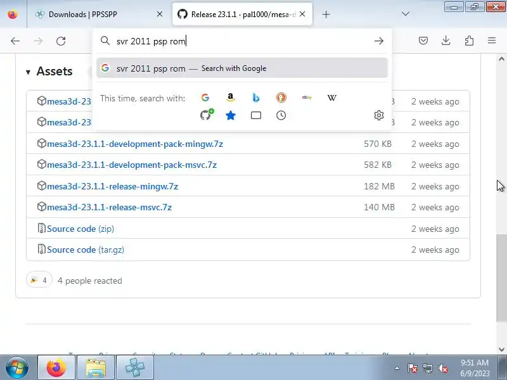507x380 pixels.
Task: Download mesa3d-23.1.1-release-msvc.7z
Action: pyautogui.click(x=109, y=207)
